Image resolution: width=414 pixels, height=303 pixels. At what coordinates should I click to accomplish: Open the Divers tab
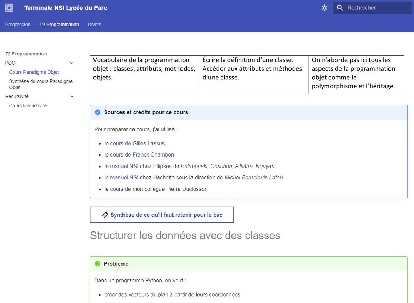95,25
